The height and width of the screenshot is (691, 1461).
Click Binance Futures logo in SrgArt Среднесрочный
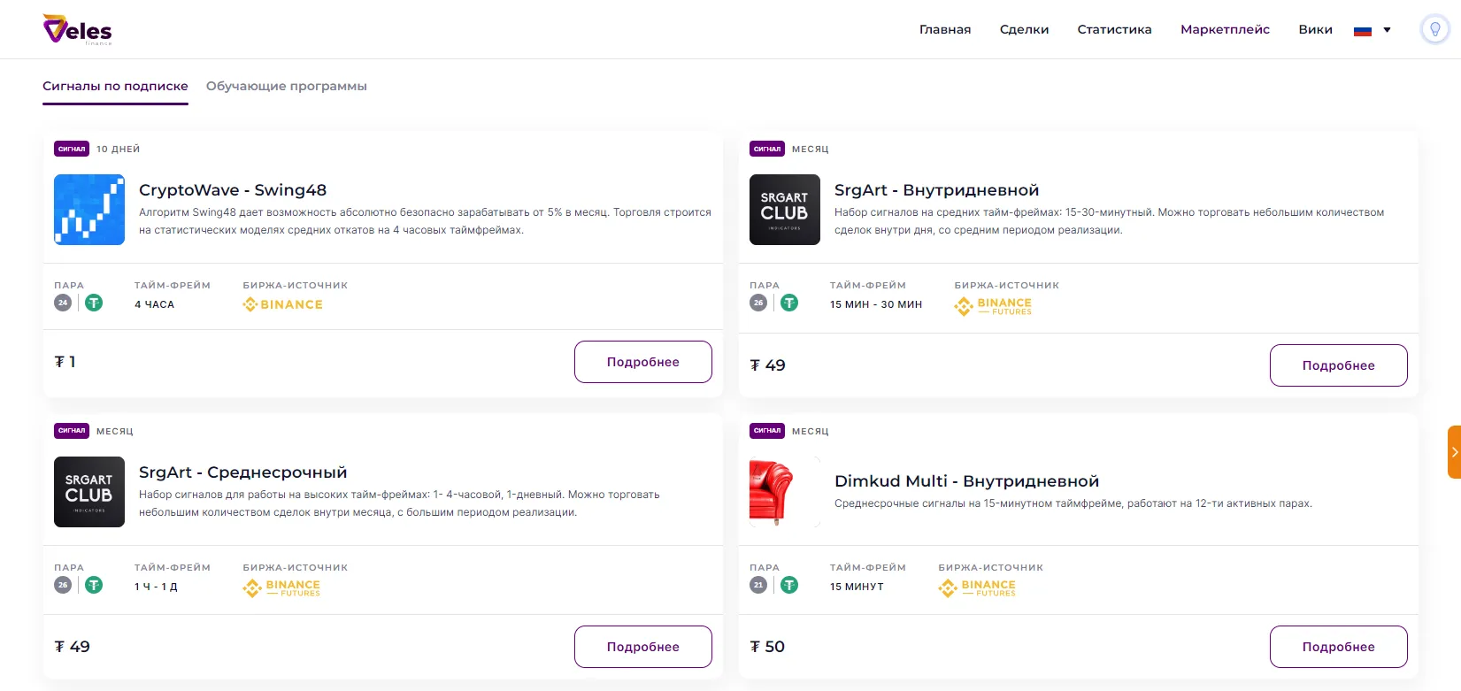[x=282, y=587]
